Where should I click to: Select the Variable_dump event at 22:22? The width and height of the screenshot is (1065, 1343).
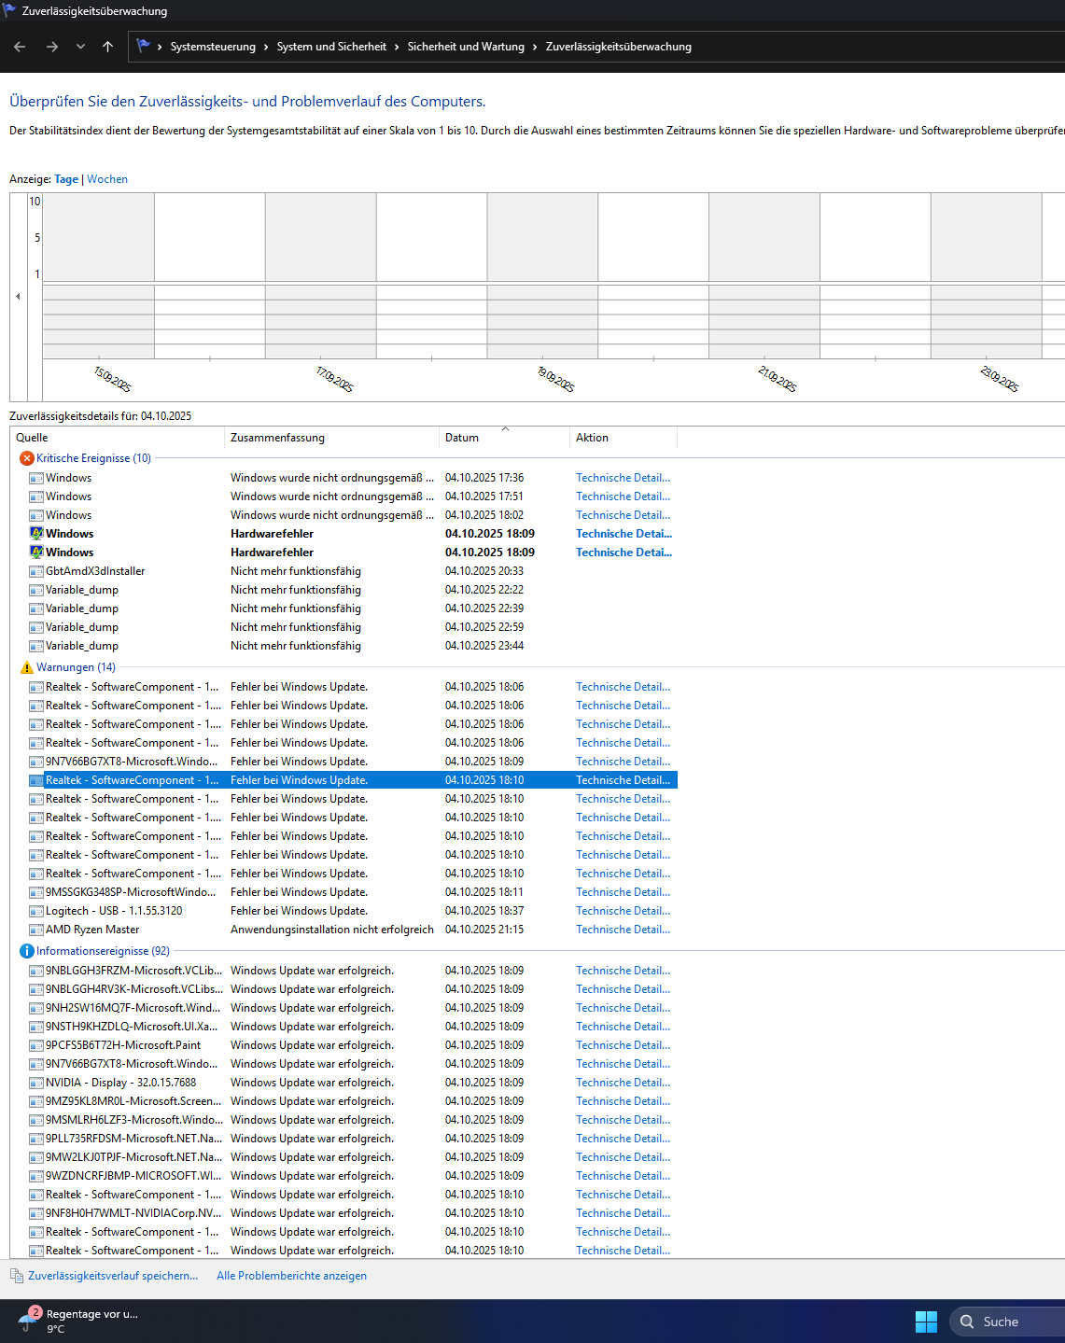point(353,590)
